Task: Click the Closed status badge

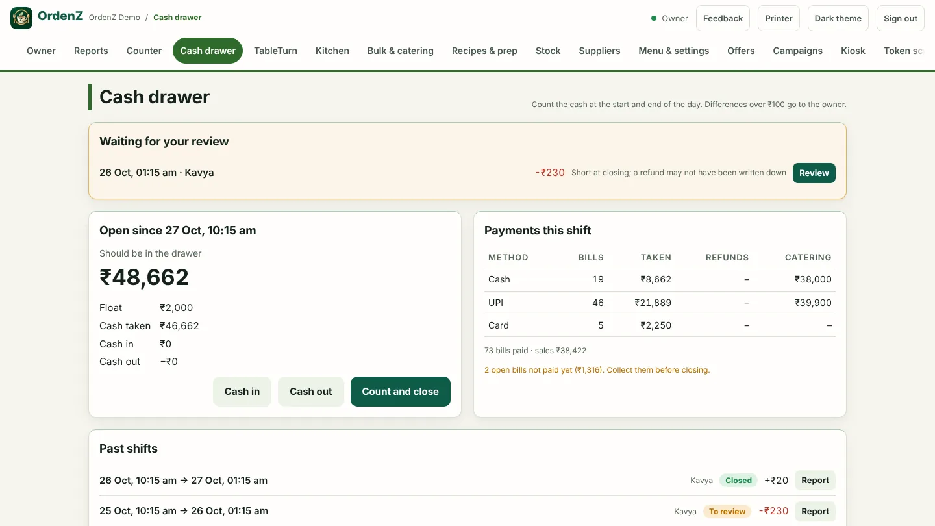Action: [738, 481]
